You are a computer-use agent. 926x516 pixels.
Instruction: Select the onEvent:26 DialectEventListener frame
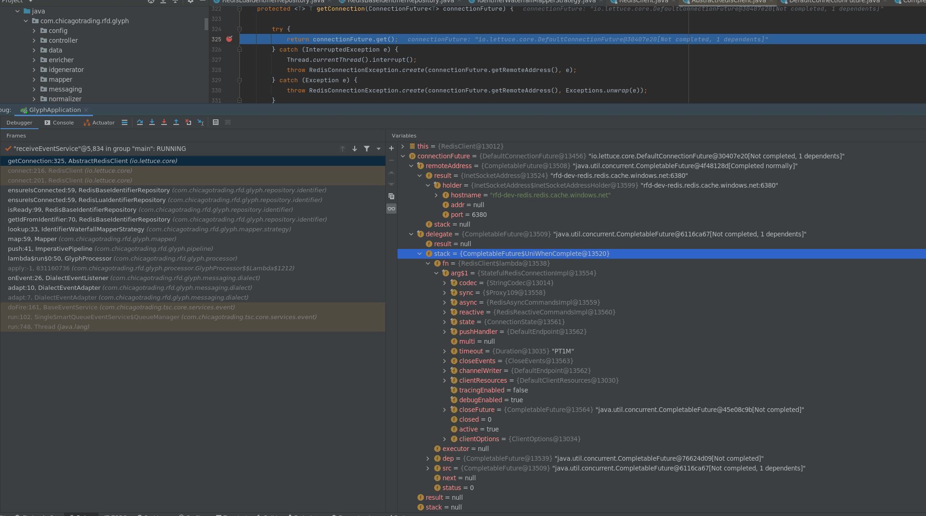pos(58,278)
